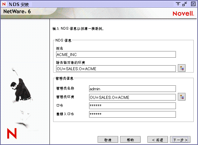The width and height of the screenshot is (198, 145).
Task: Click the administrator context input field
Action: [132, 97]
